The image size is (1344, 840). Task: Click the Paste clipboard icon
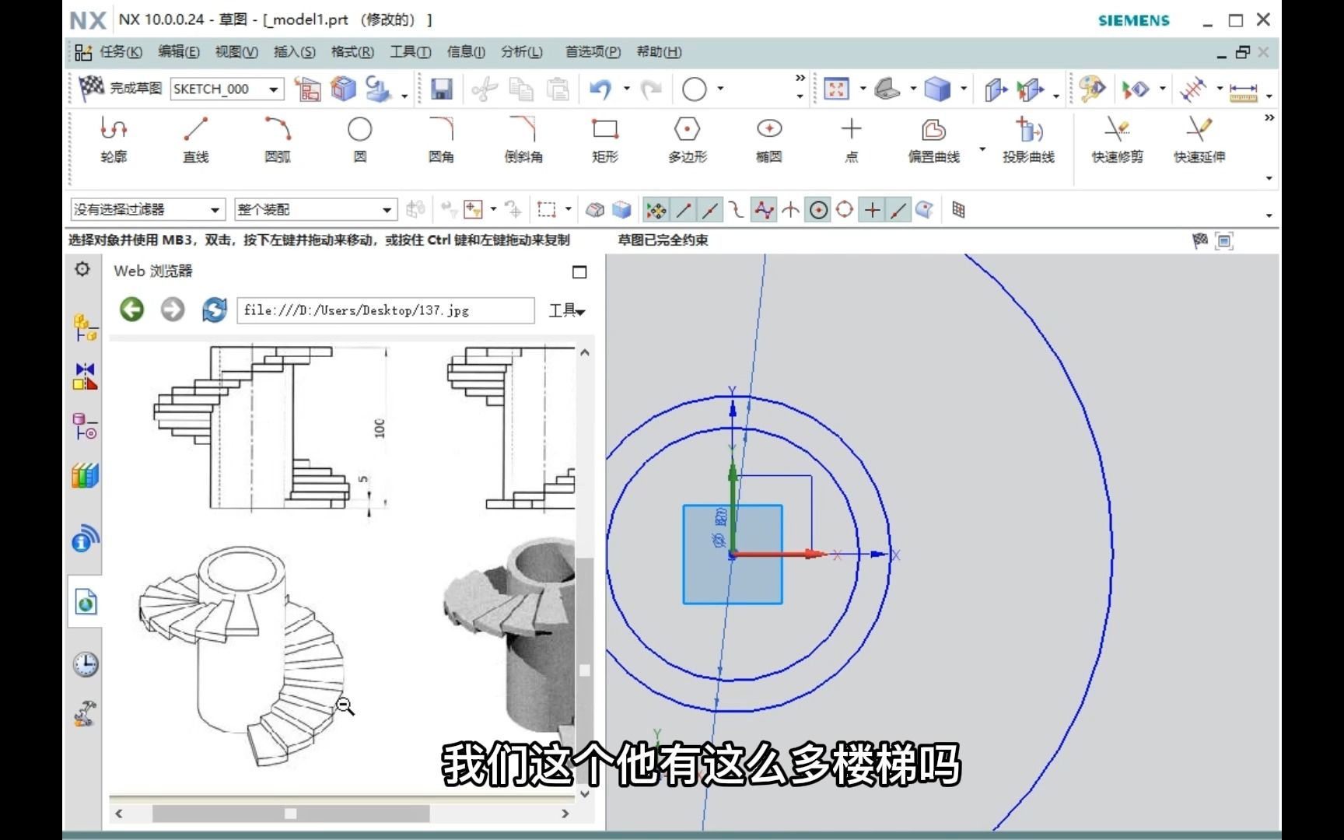[x=558, y=89]
